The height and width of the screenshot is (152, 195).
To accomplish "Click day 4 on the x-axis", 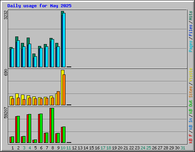I will (30, 148).
